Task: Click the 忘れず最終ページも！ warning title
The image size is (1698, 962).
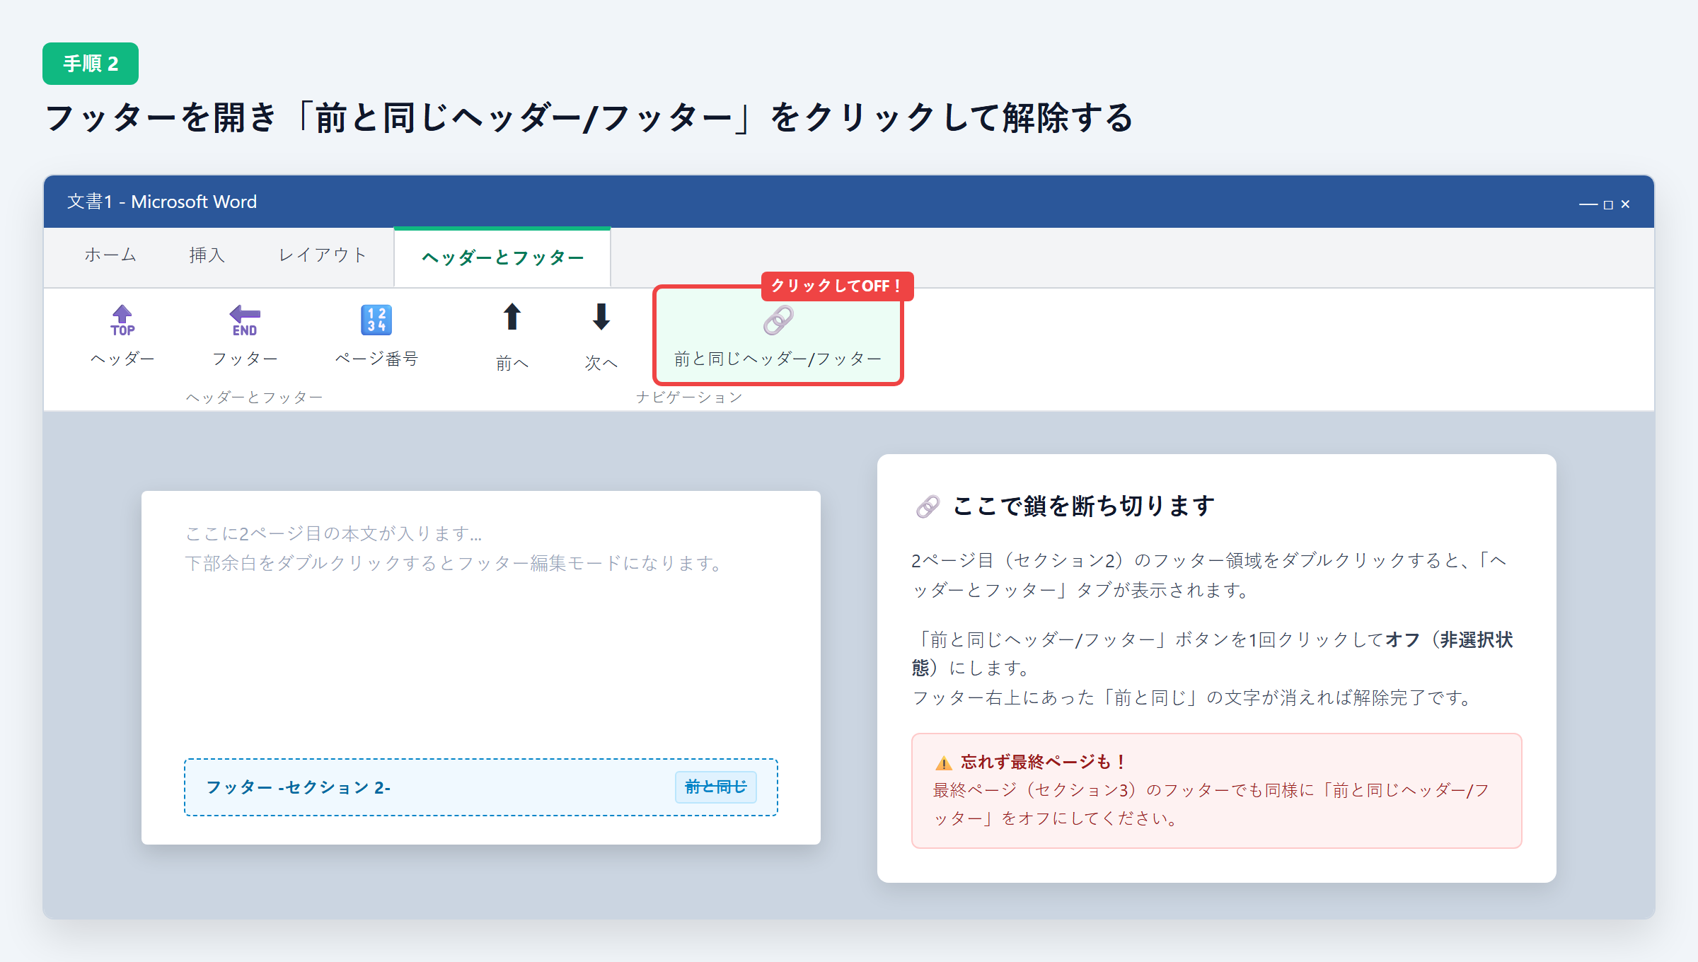Action: (x=1042, y=762)
